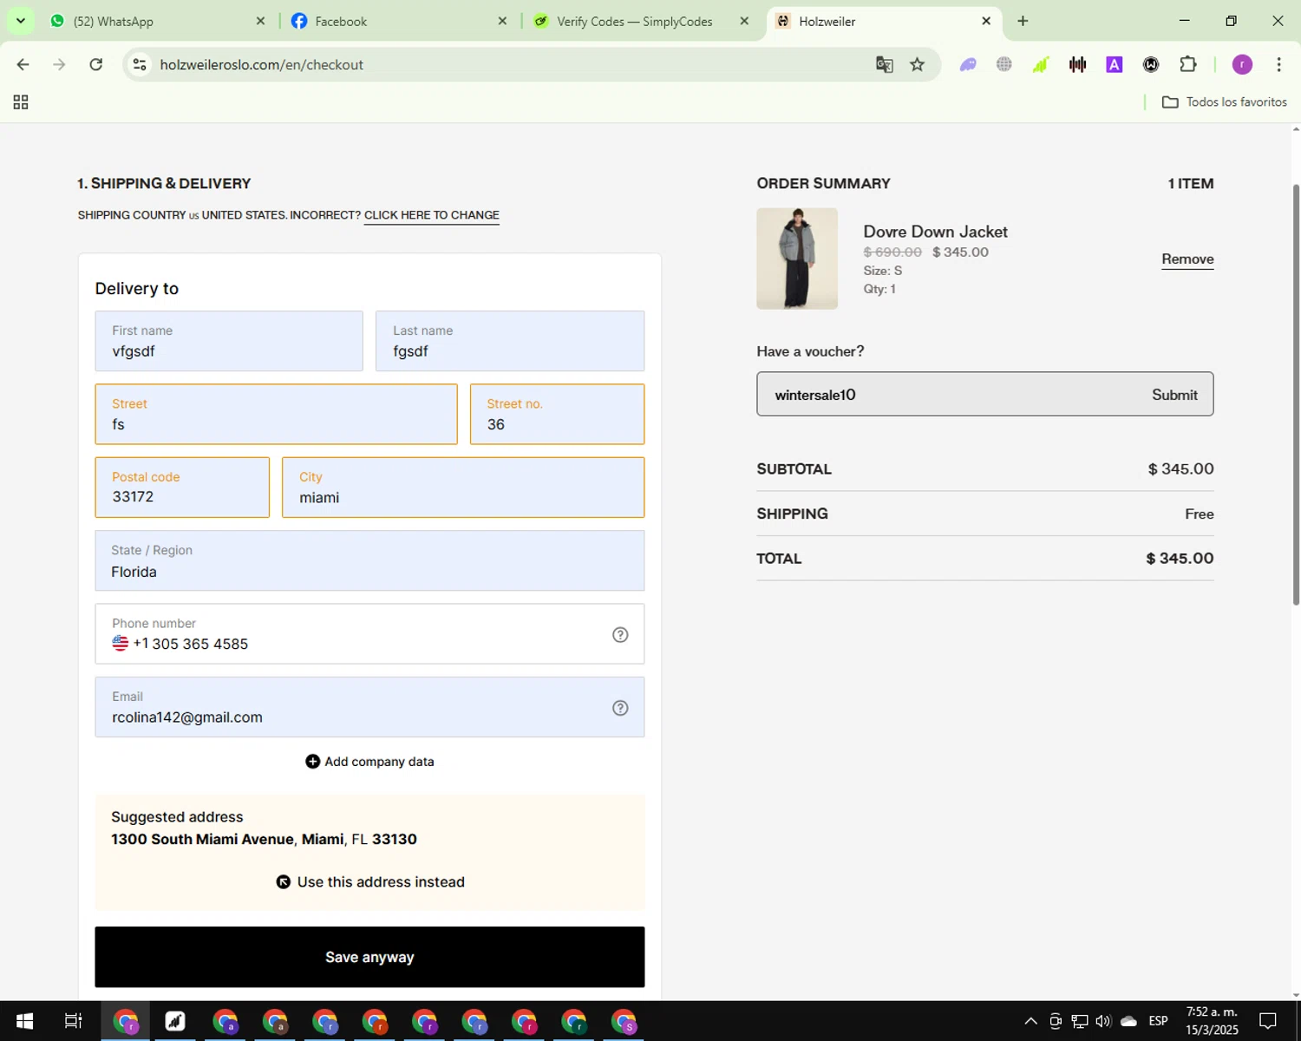Open the Dovre Down Jacket product title

[935, 232]
